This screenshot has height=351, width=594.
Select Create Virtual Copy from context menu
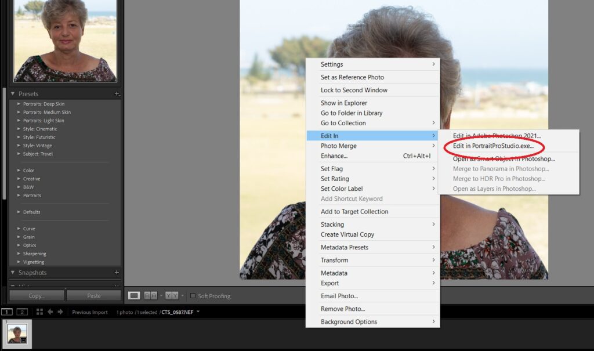click(x=347, y=234)
